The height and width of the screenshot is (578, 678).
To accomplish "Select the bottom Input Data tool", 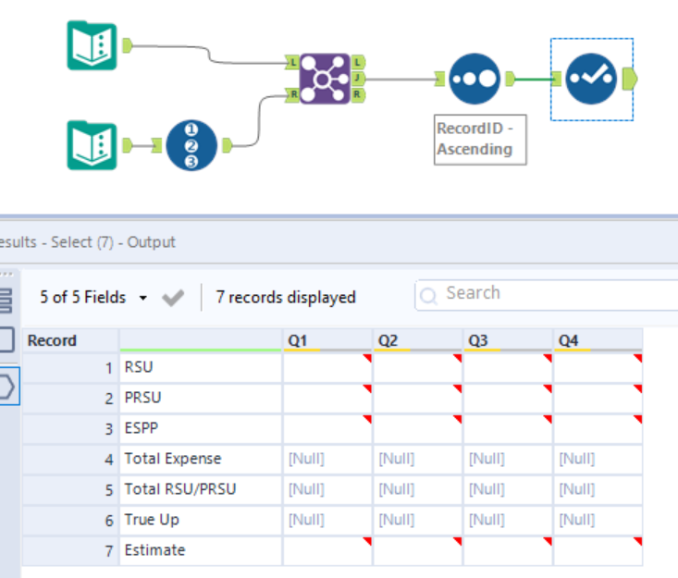I will point(92,145).
